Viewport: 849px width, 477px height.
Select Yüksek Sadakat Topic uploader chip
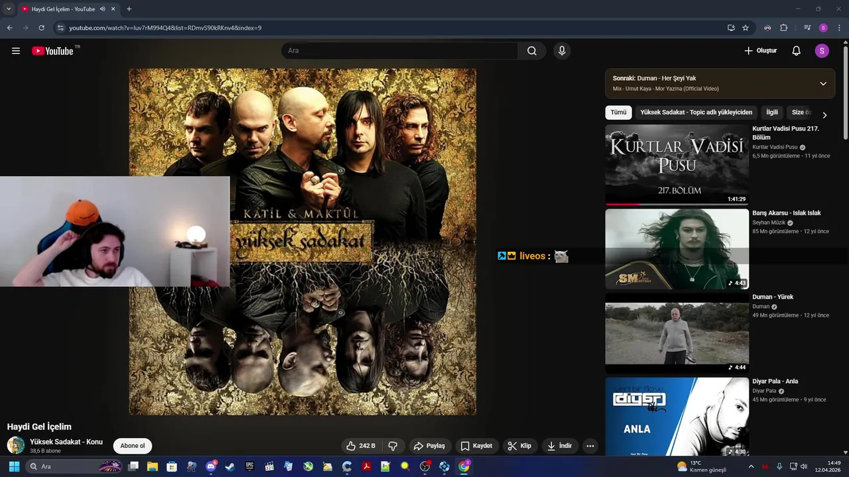coord(696,113)
